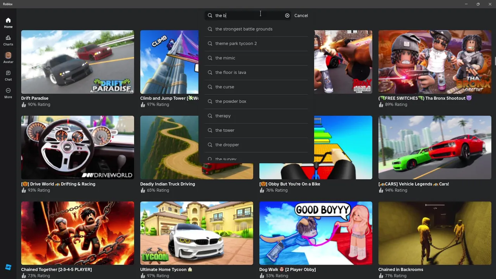Click the 'Drift Paradise' title text
The height and width of the screenshot is (279, 496).
click(35, 98)
